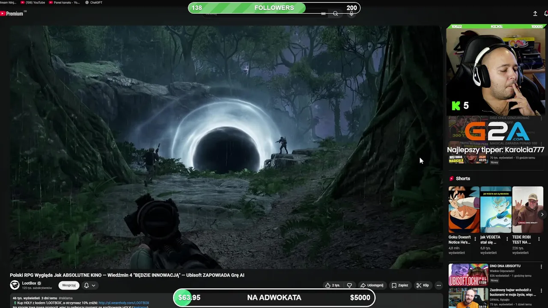Open the 'Zazdrosny hejter wchodził' video thumbnail
Viewport: 548px width, 308px height.
(x=468, y=298)
